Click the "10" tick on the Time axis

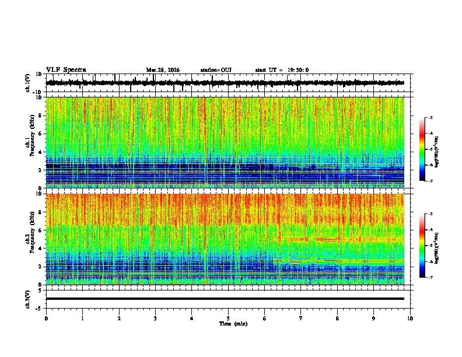tap(410, 318)
